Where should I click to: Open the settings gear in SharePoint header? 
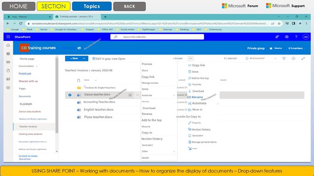[287, 37]
